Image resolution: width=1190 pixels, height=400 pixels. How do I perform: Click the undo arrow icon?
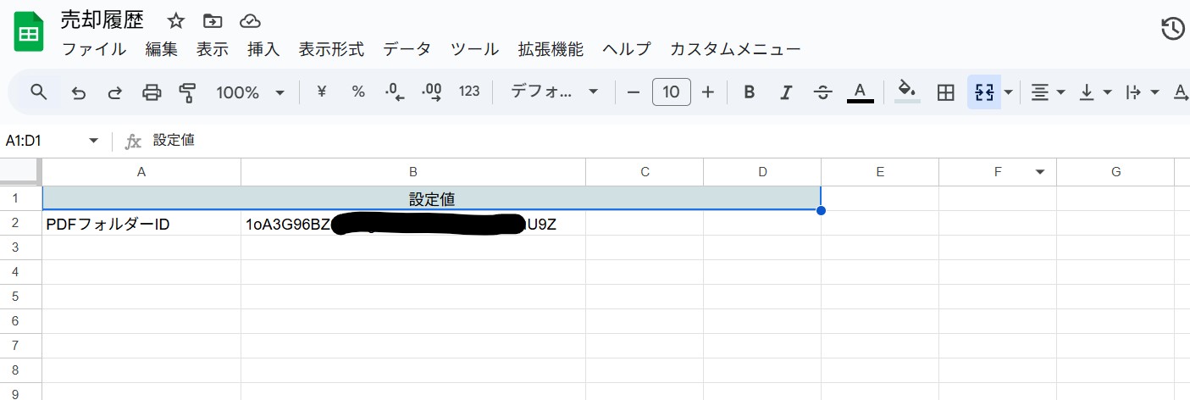click(x=79, y=92)
